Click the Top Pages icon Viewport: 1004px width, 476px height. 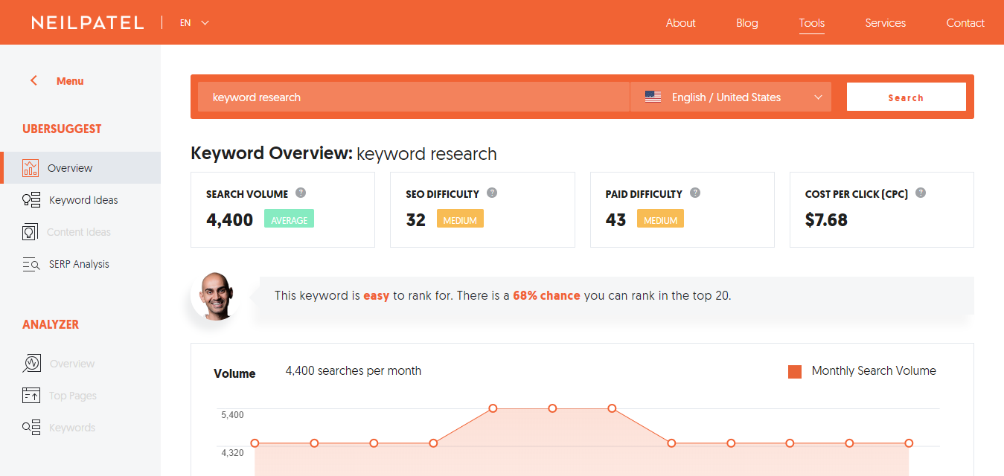click(31, 396)
